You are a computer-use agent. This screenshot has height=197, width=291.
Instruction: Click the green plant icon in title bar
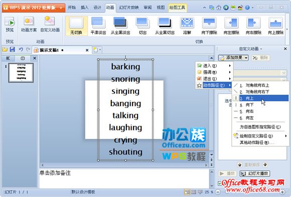[x=233, y=8]
